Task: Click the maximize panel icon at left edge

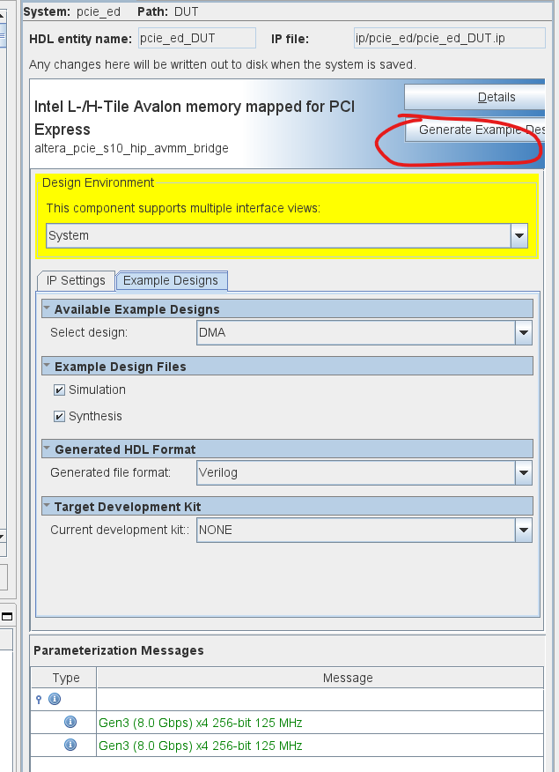Action: point(7,616)
